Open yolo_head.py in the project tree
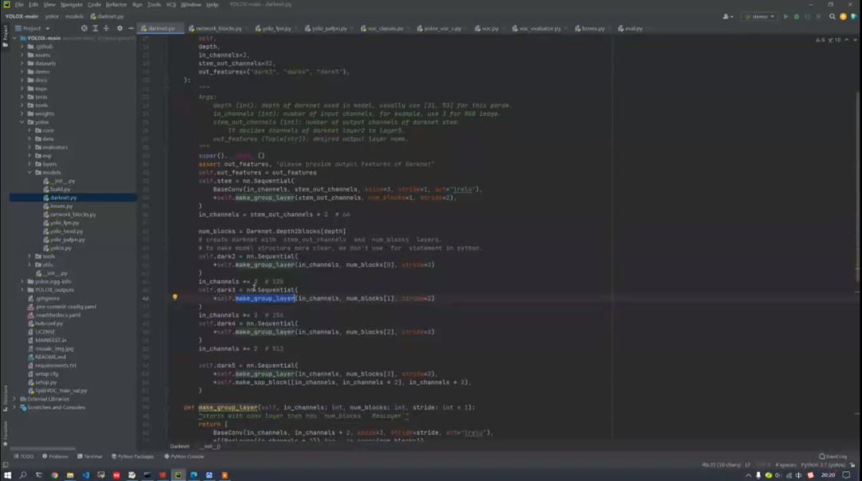Image resolution: width=862 pixels, height=481 pixels. point(64,231)
